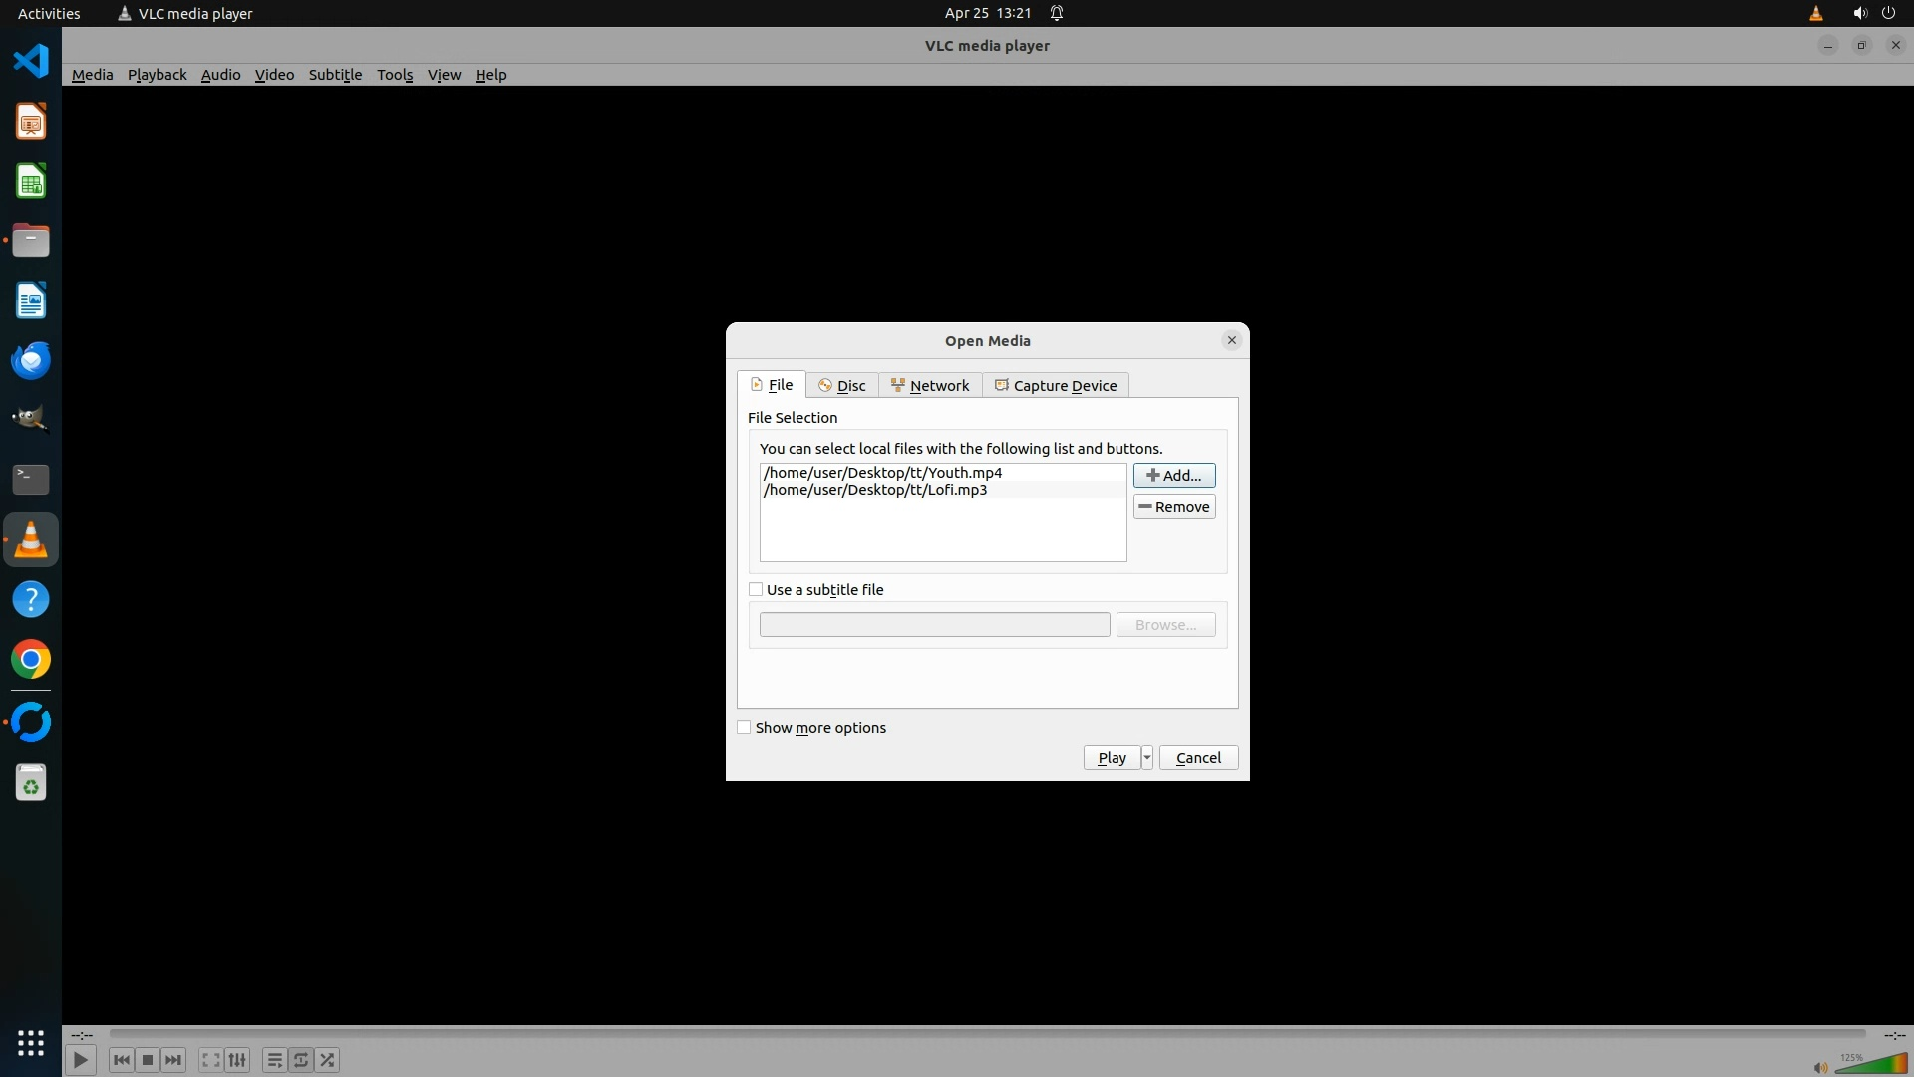1914x1077 pixels.
Task: Click the Add... file button
Action: (x=1173, y=476)
